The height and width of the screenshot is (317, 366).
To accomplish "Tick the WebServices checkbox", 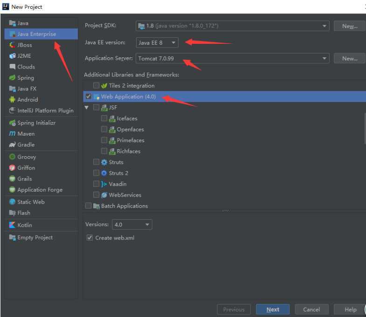I will tap(96, 195).
